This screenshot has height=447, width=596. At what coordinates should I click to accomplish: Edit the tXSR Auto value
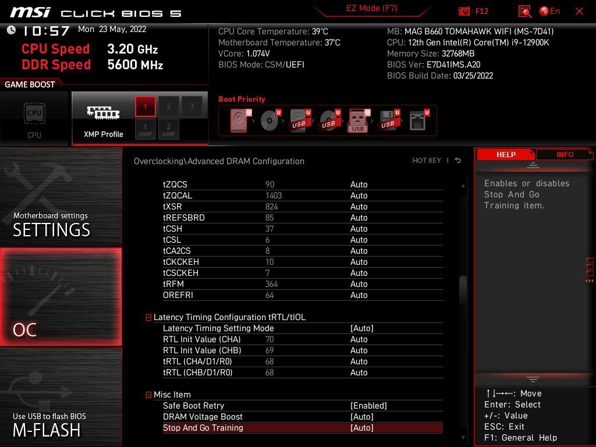click(359, 207)
